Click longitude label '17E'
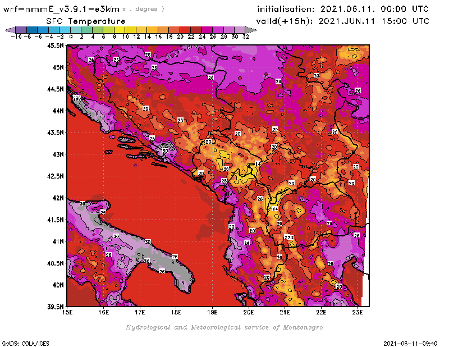This screenshot has width=449, height=347. pyautogui.click(x=140, y=312)
